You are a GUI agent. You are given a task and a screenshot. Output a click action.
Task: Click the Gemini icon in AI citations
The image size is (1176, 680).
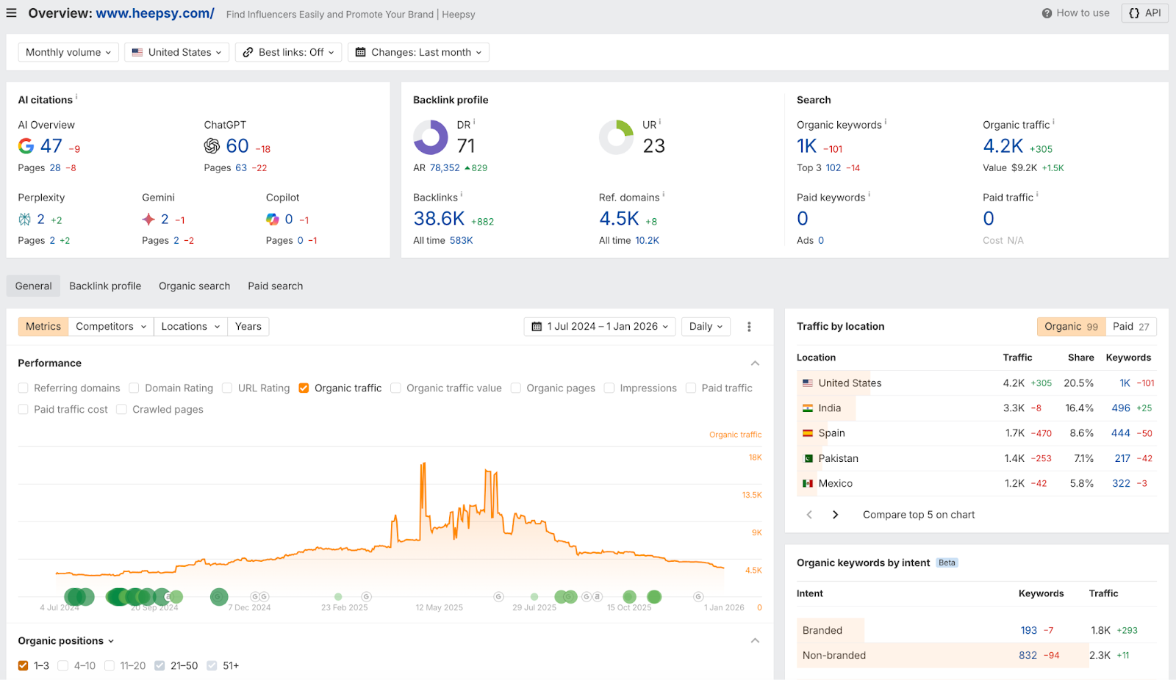point(149,219)
